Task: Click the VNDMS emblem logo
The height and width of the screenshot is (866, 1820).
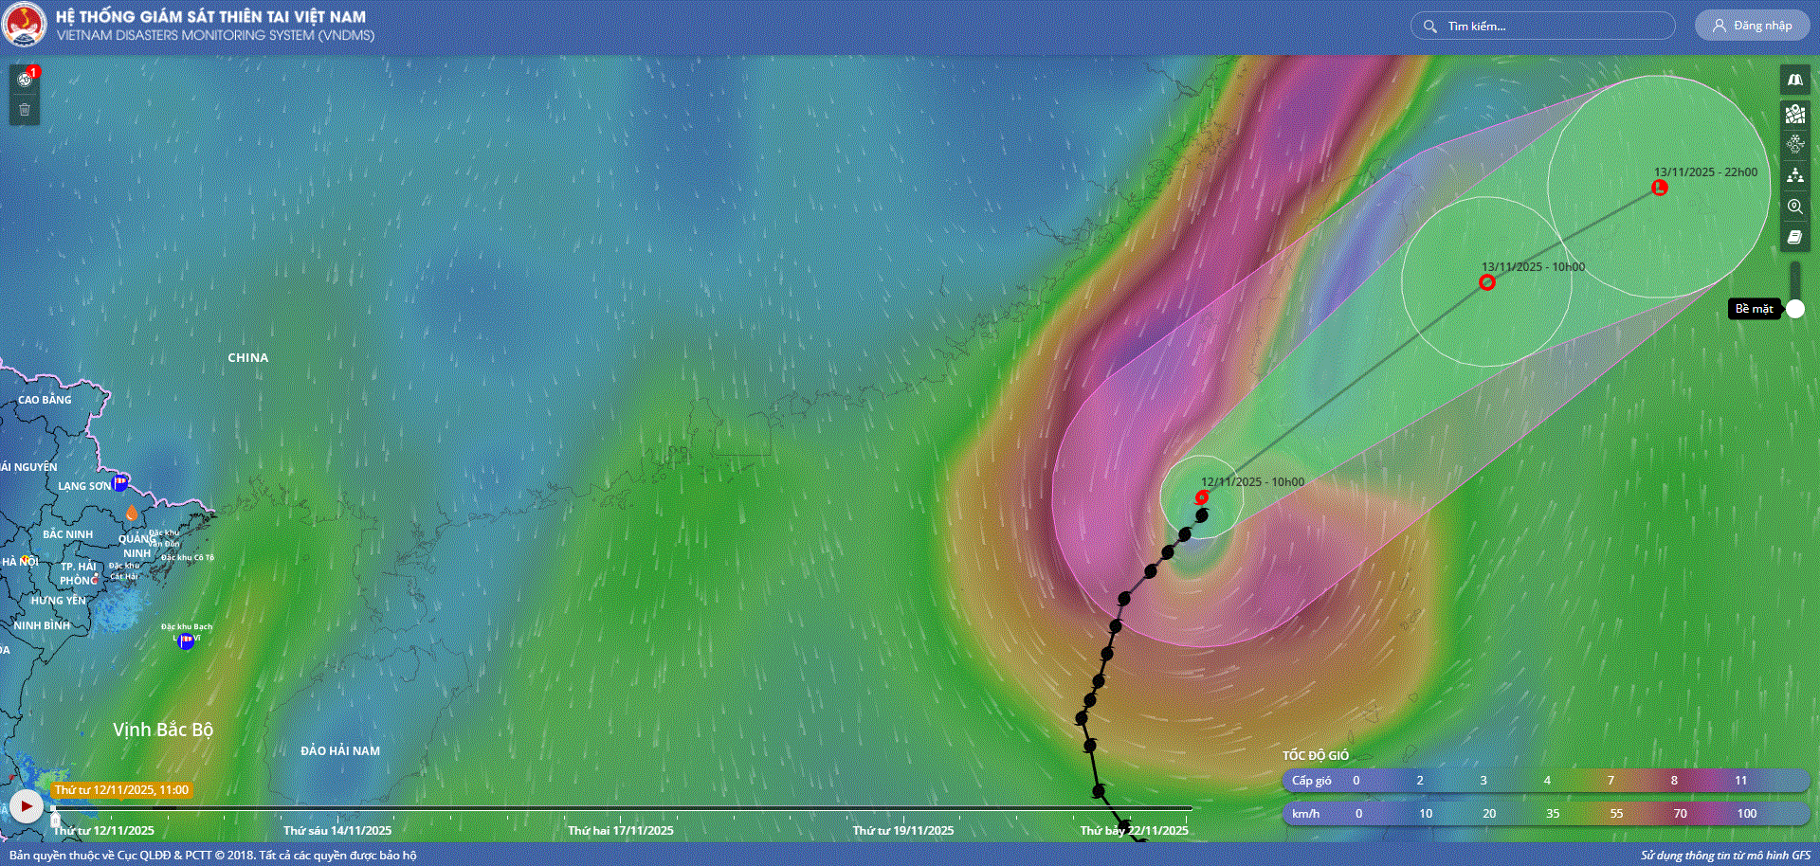Action: pos(24,26)
